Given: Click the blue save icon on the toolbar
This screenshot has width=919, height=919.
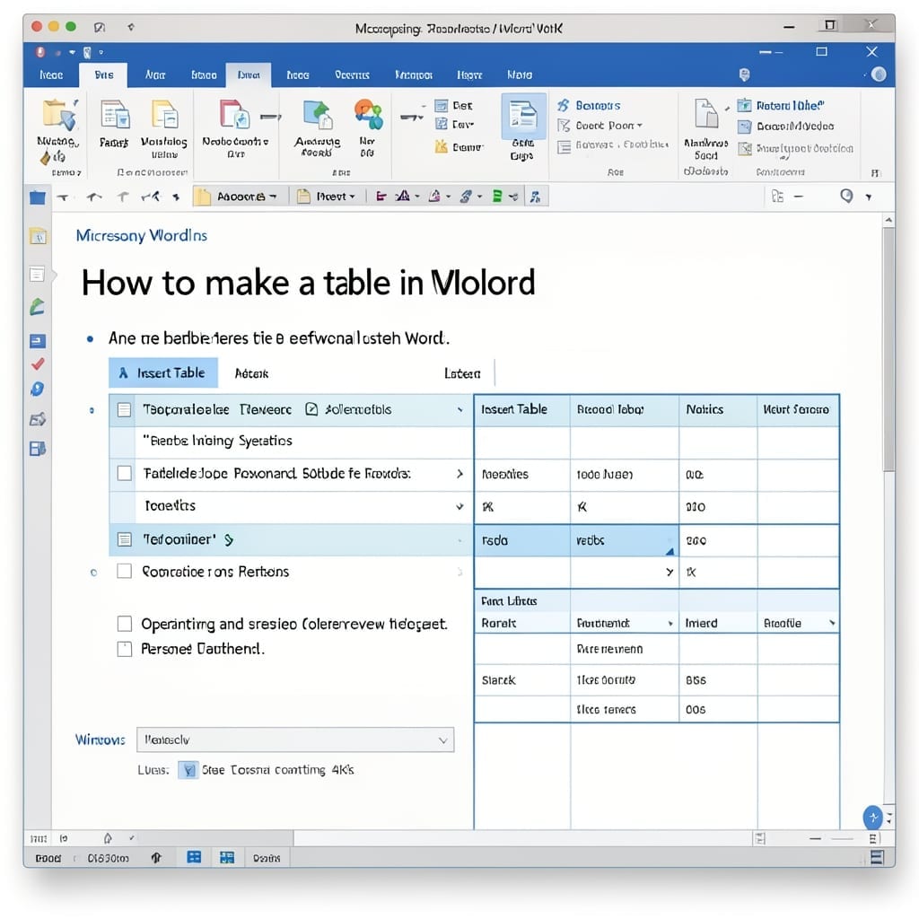Looking at the screenshot, I should click(x=38, y=197).
